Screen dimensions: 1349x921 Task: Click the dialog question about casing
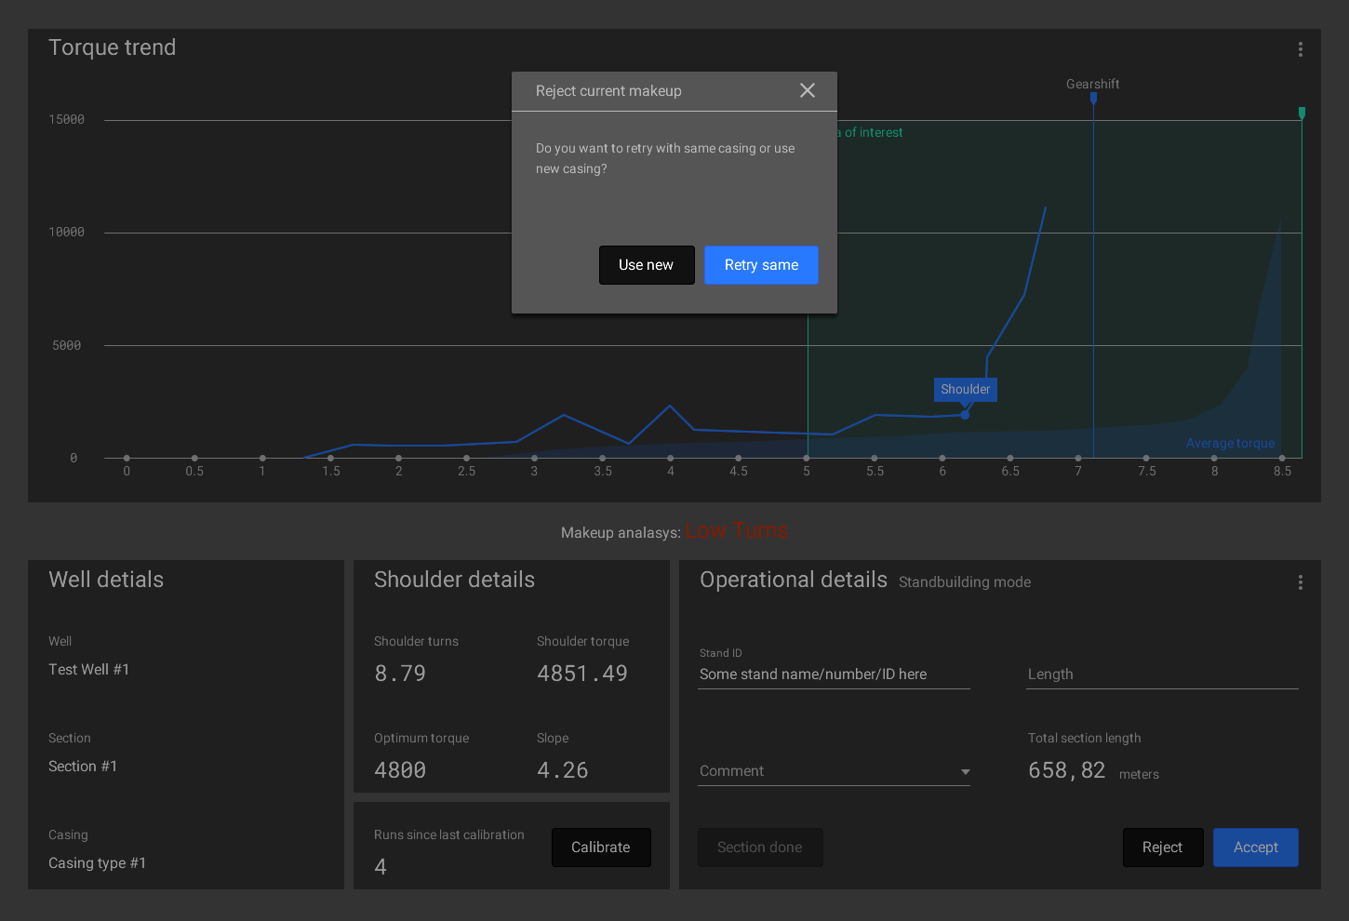coord(665,158)
